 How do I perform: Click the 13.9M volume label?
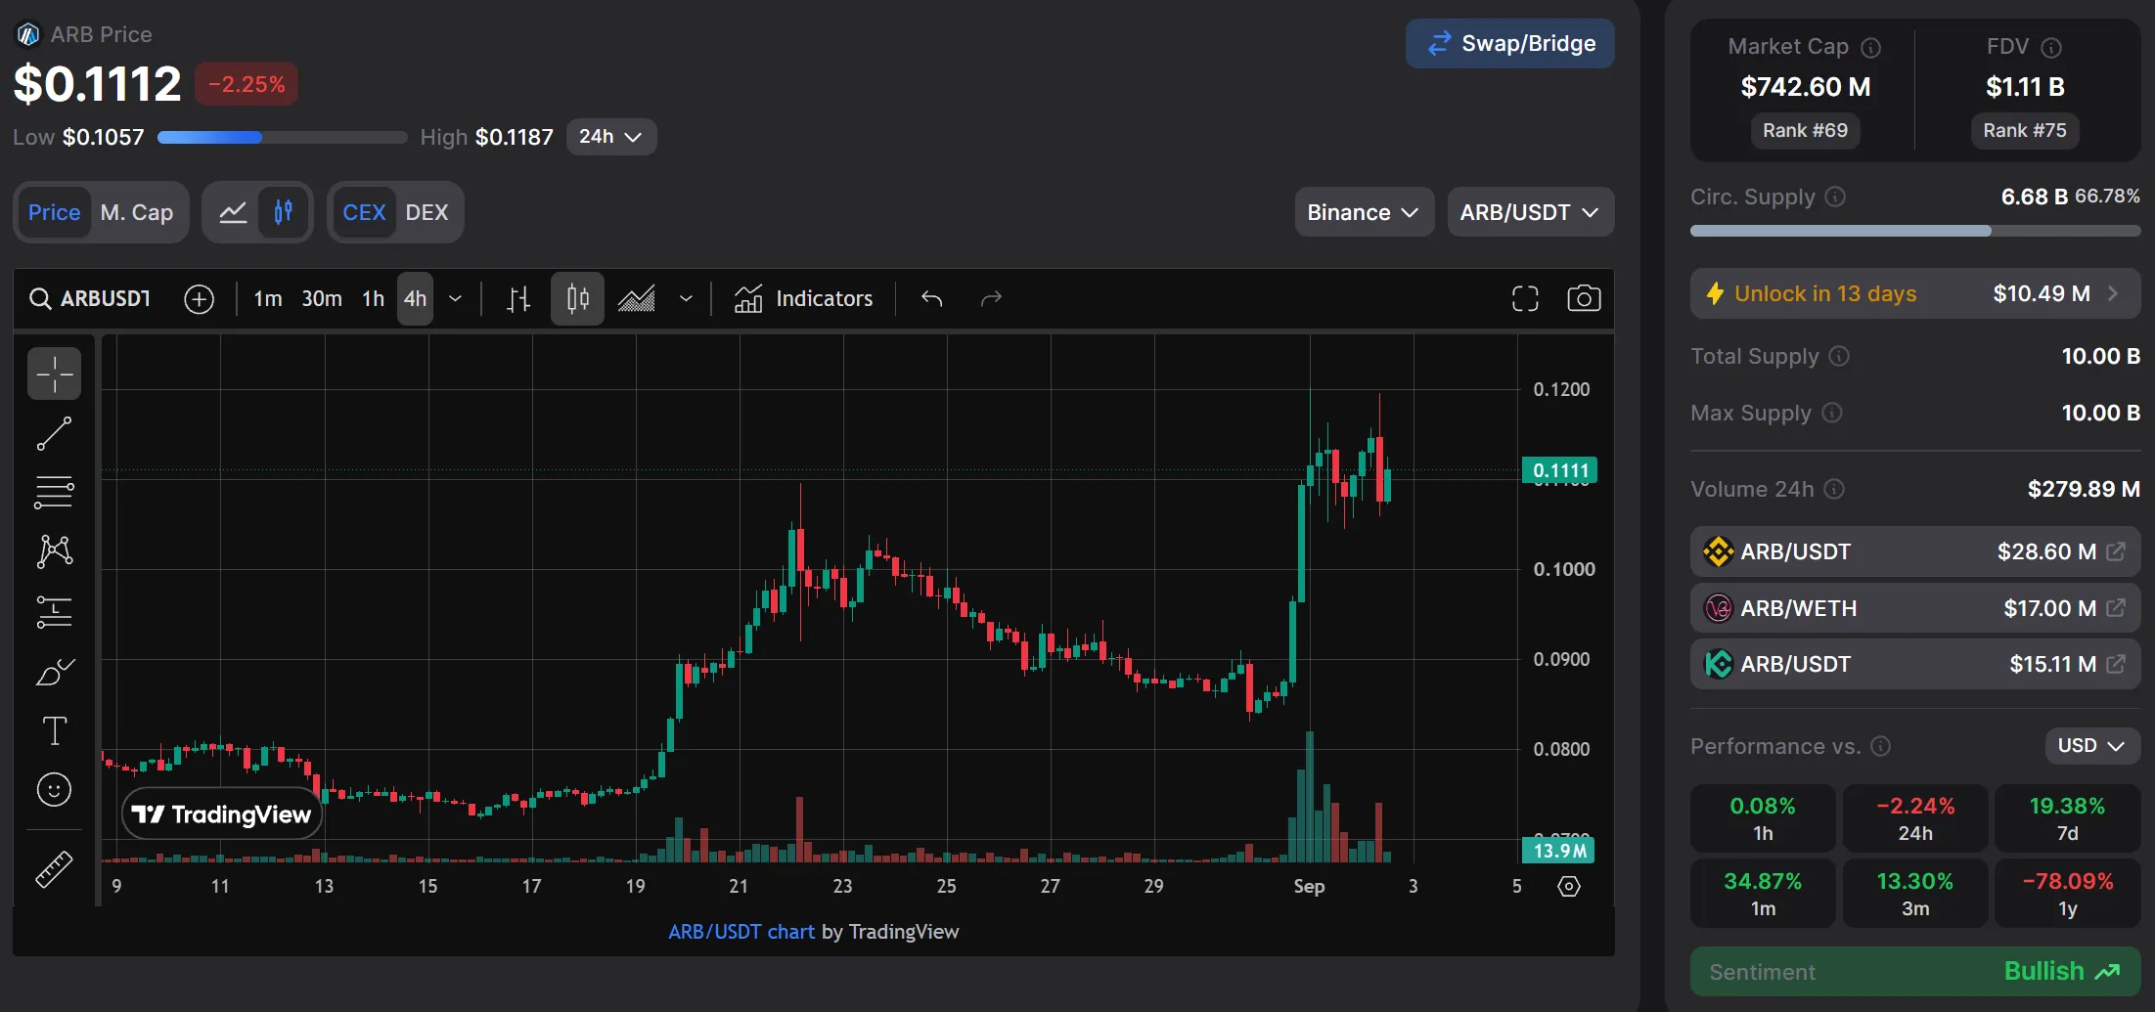[x=1558, y=851]
